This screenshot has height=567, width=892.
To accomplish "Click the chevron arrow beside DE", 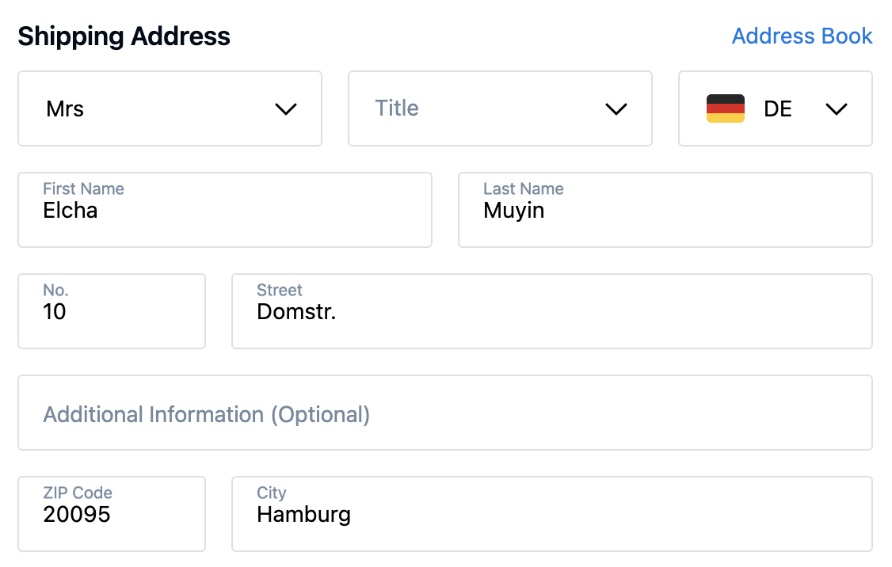I will pyautogui.click(x=836, y=109).
